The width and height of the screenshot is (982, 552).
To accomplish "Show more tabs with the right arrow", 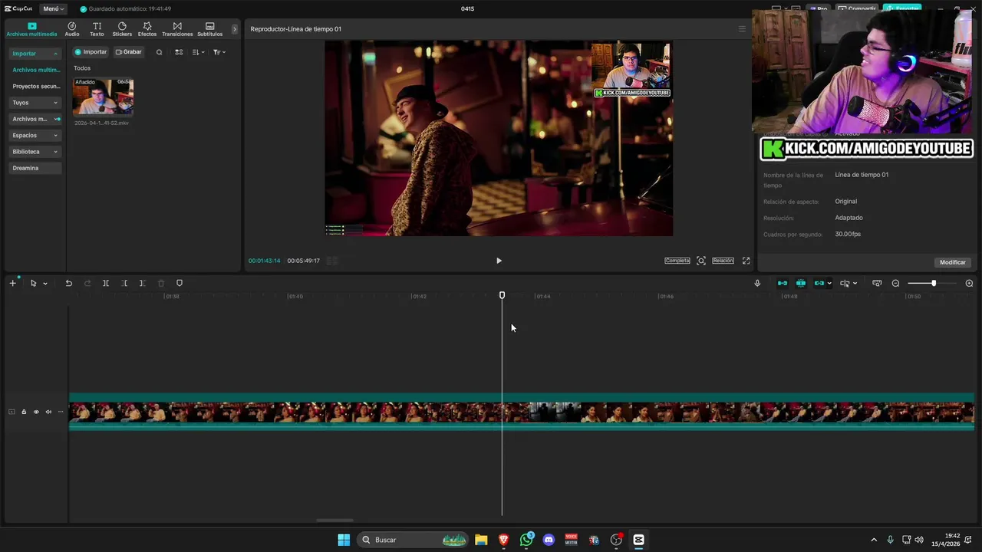I will [235, 29].
